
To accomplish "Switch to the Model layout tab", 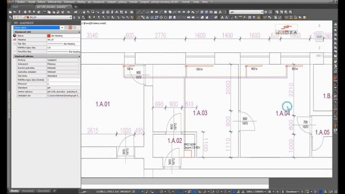I will pos(15,191).
